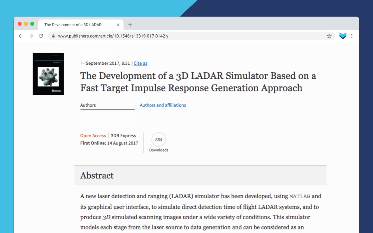Click the 'Open Access' label
373x233 pixels.
point(93,136)
